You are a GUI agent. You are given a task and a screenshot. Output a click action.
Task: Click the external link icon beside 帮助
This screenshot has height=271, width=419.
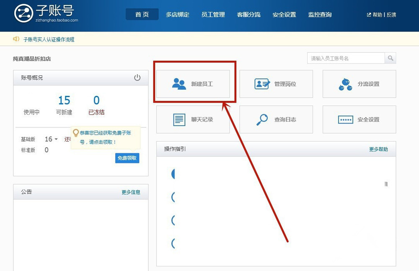pyautogui.click(x=369, y=15)
